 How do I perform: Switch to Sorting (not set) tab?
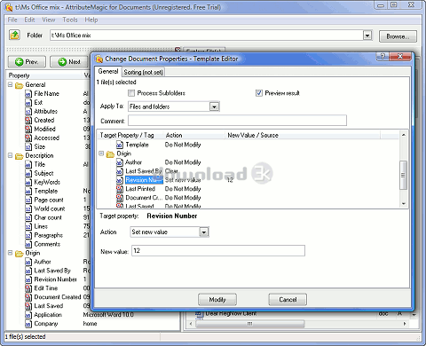tap(143, 72)
